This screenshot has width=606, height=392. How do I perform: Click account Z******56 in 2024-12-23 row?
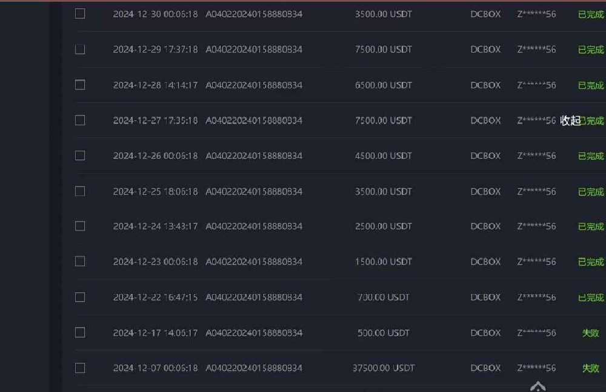pyautogui.click(x=536, y=261)
